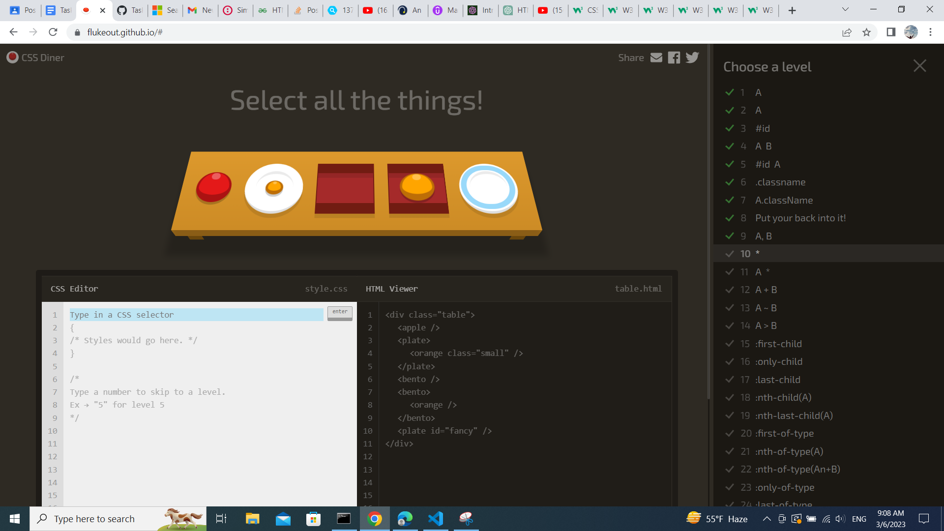
Task: Click checkmark beside level 15 :first-child
Action: [x=730, y=344]
